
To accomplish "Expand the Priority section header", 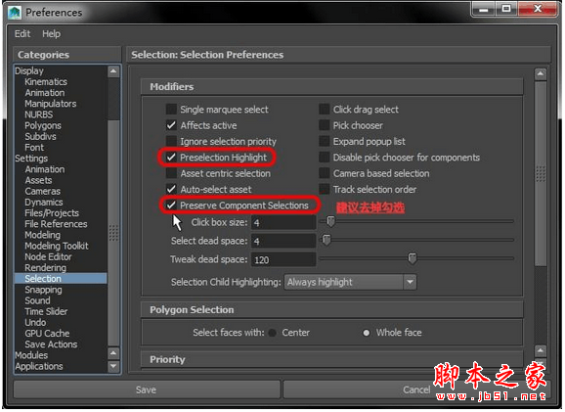I will click(331, 359).
